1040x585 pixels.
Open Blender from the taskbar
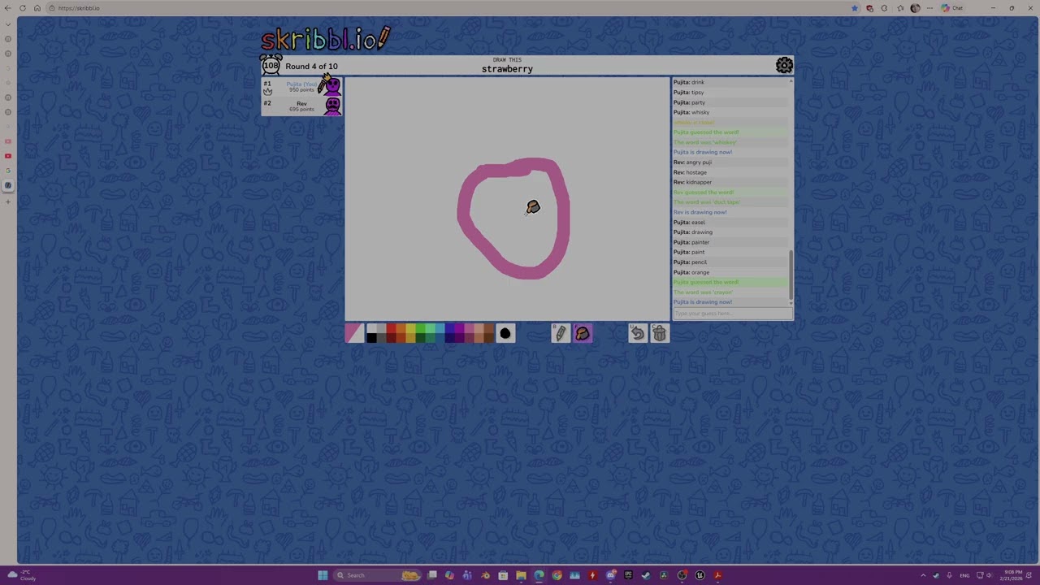pos(485,575)
